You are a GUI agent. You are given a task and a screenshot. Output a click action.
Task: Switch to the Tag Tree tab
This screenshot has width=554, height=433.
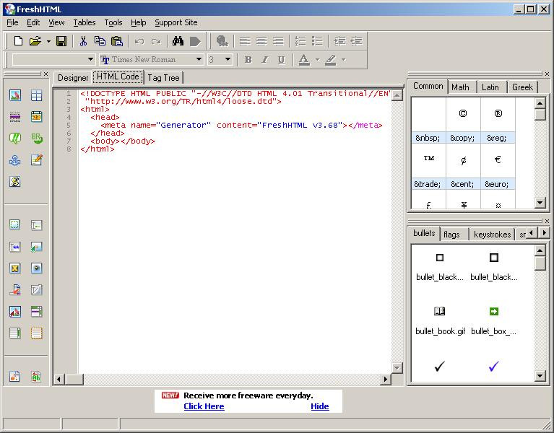pyautogui.click(x=163, y=78)
